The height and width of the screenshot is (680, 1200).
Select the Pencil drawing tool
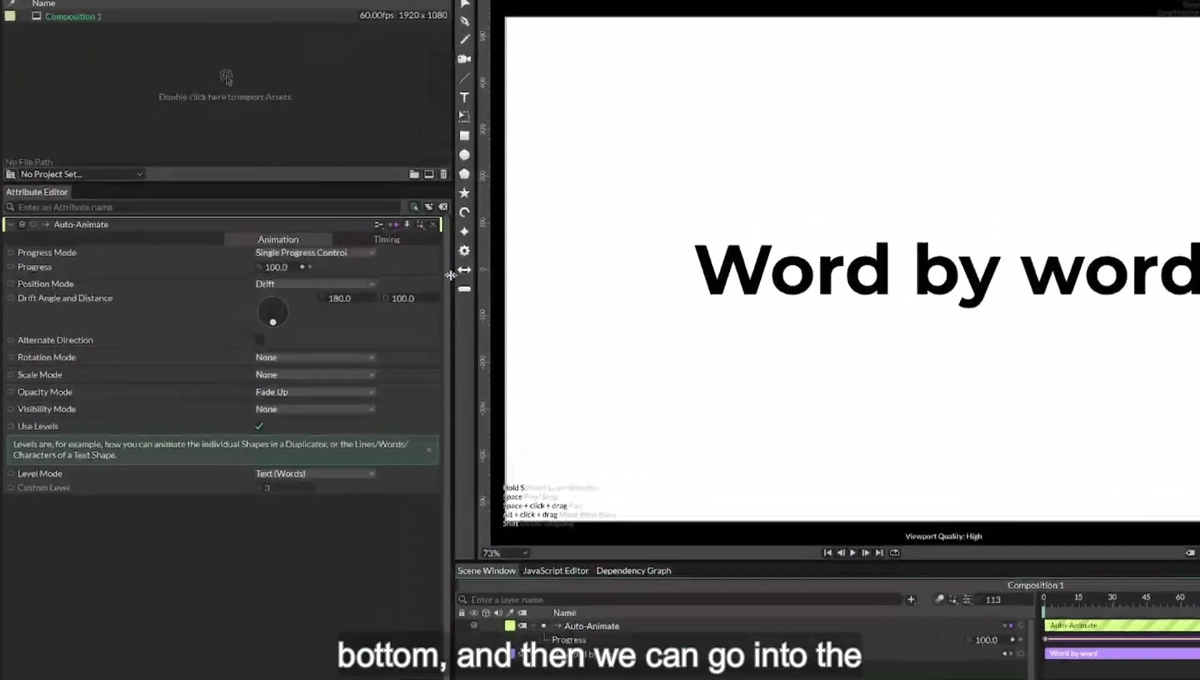click(x=464, y=39)
